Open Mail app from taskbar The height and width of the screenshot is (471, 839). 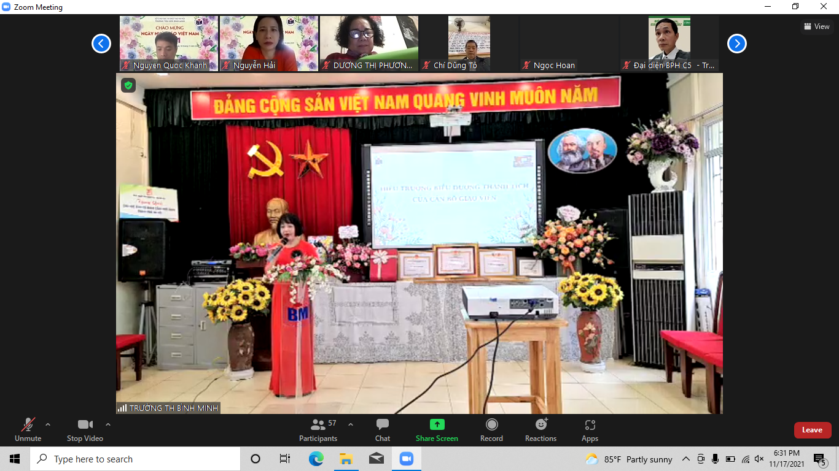pyautogui.click(x=376, y=459)
